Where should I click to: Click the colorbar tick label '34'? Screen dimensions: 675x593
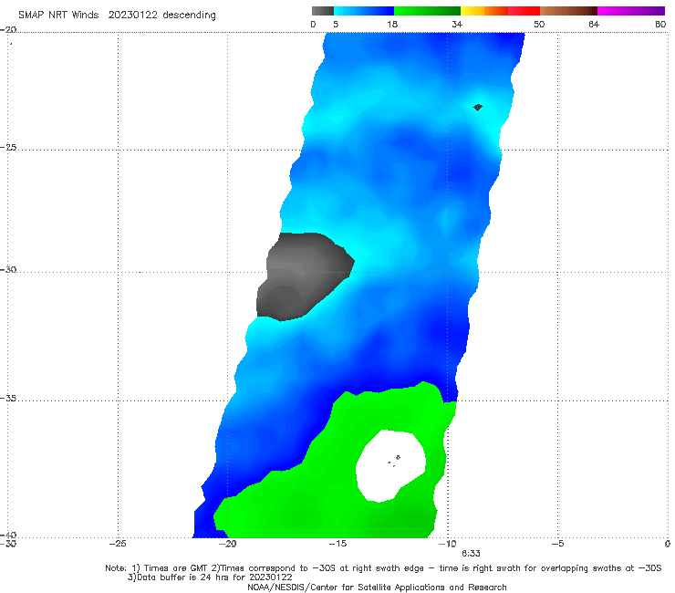click(x=457, y=25)
